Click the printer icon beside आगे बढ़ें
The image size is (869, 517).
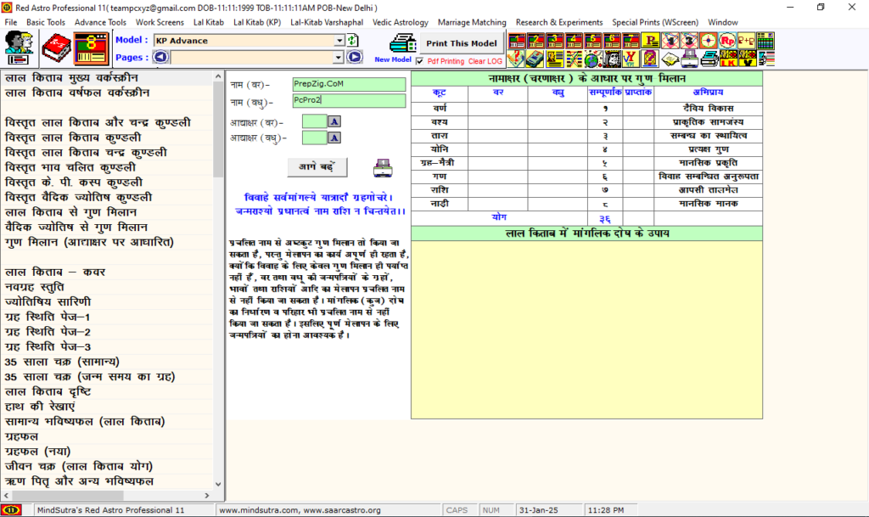pos(383,167)
